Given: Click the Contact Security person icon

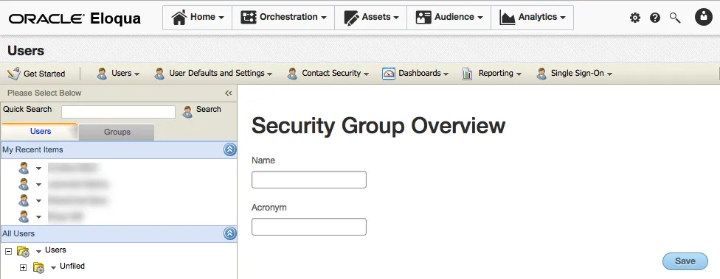Looking at the screenshot, I should coord(292,74).
